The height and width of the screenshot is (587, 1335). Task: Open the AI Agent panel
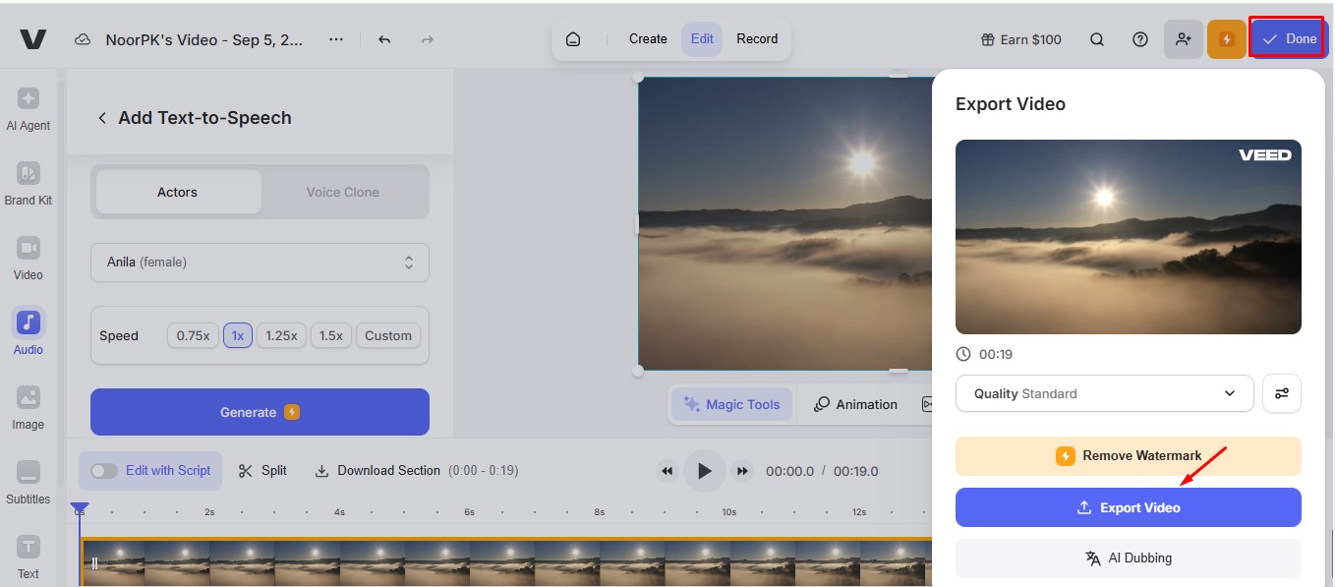(x=28, y=106)
